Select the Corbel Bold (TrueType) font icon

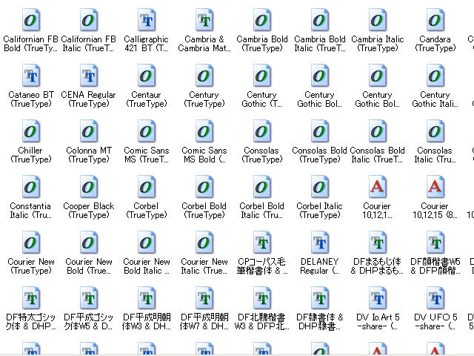tap(204, 187)
